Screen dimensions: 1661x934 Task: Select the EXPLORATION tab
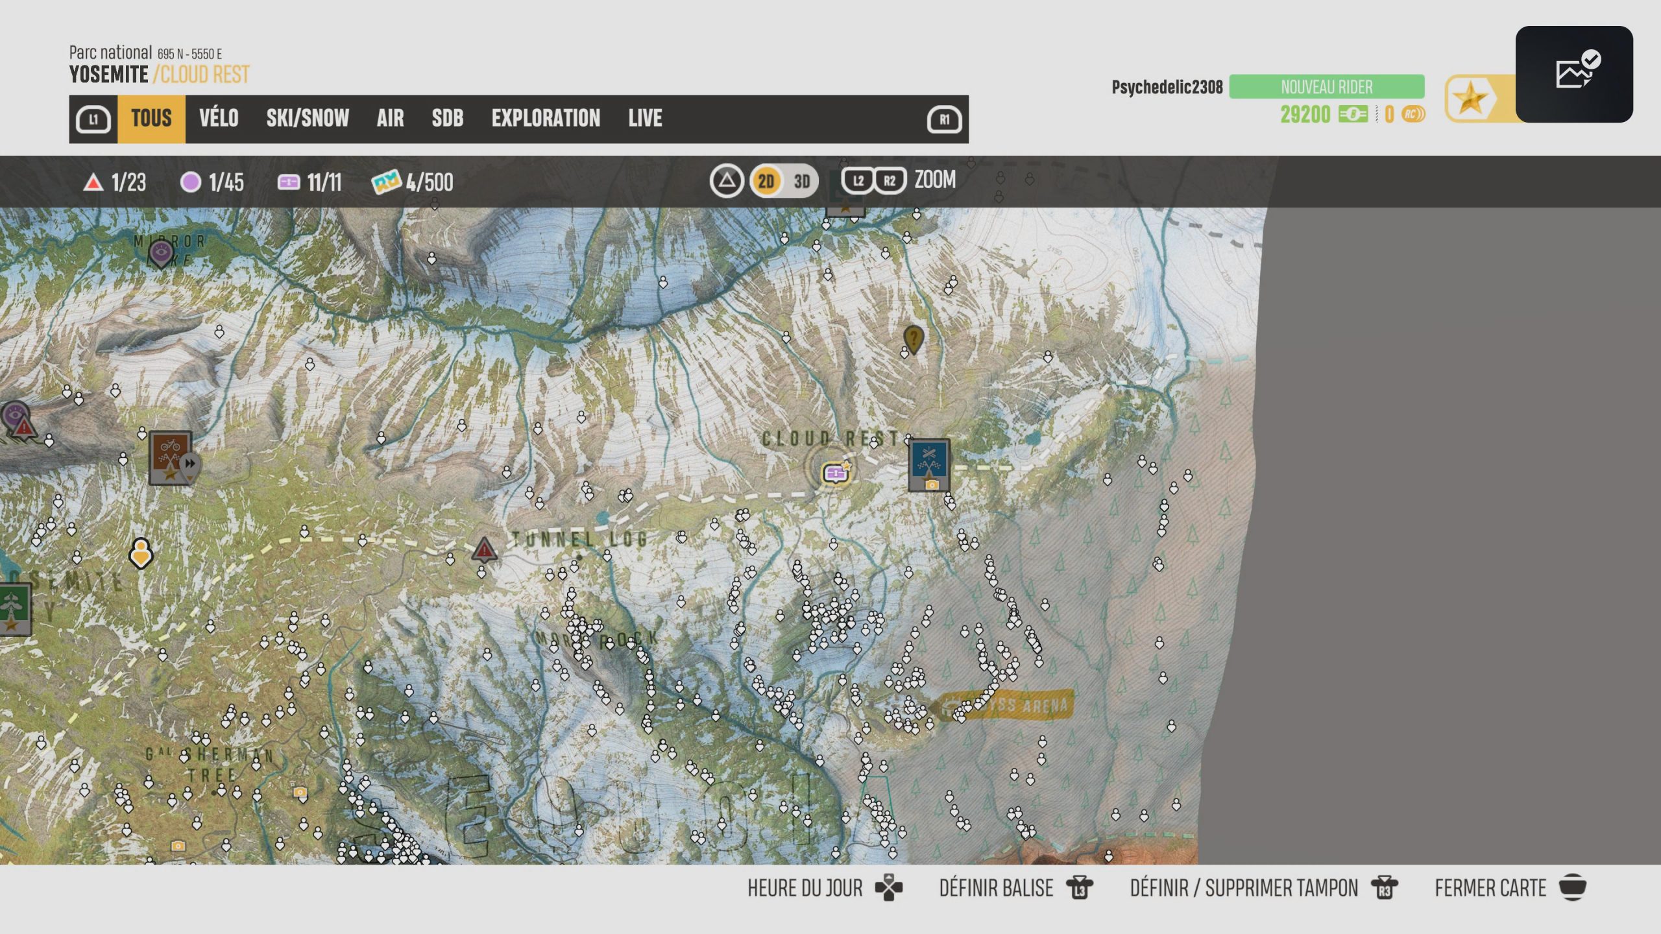546,119
